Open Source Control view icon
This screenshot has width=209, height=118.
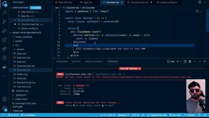[x=4, y=22]
